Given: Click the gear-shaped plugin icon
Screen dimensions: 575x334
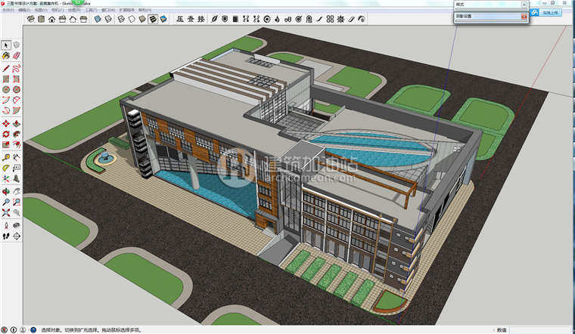Looking at the screenshot, I should [x=341, y=19].
